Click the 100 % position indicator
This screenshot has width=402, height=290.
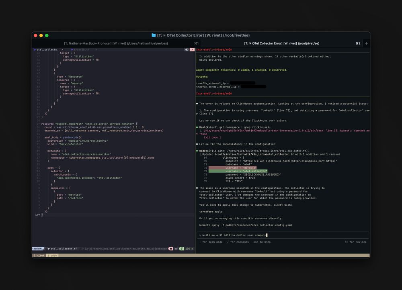[189, 249]
